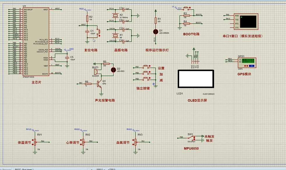Click the GPS模块 label
286x170 pixels.
pos(244,74)
